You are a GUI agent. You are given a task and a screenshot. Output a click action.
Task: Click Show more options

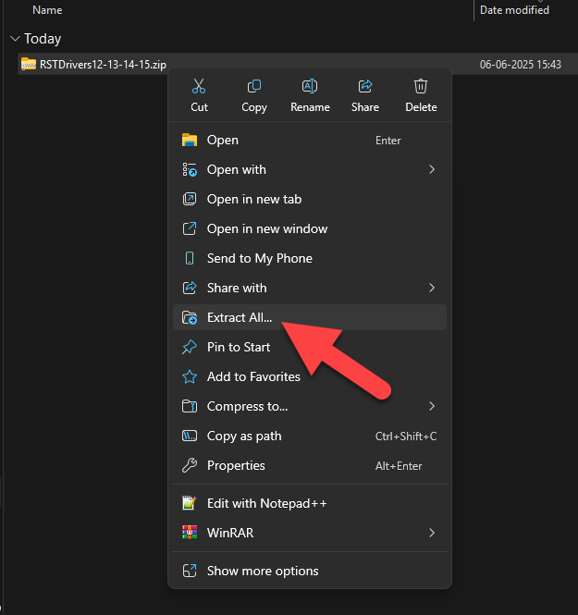point(310,572)
